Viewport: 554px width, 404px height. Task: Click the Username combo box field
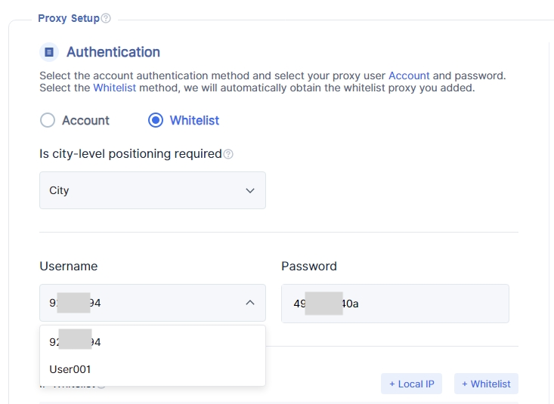144,303
